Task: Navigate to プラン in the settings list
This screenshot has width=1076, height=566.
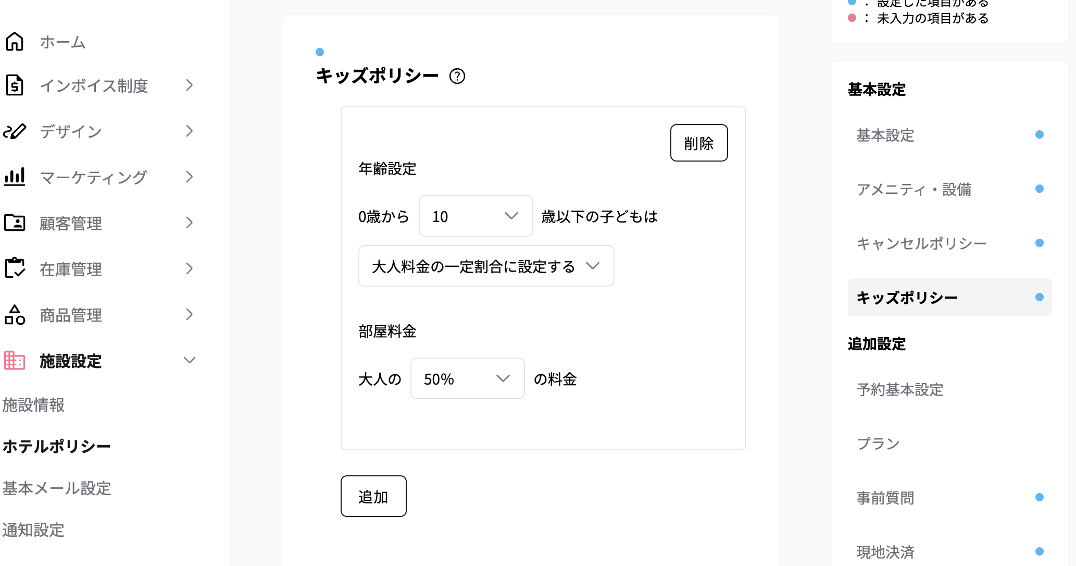Action: [878, 444]
